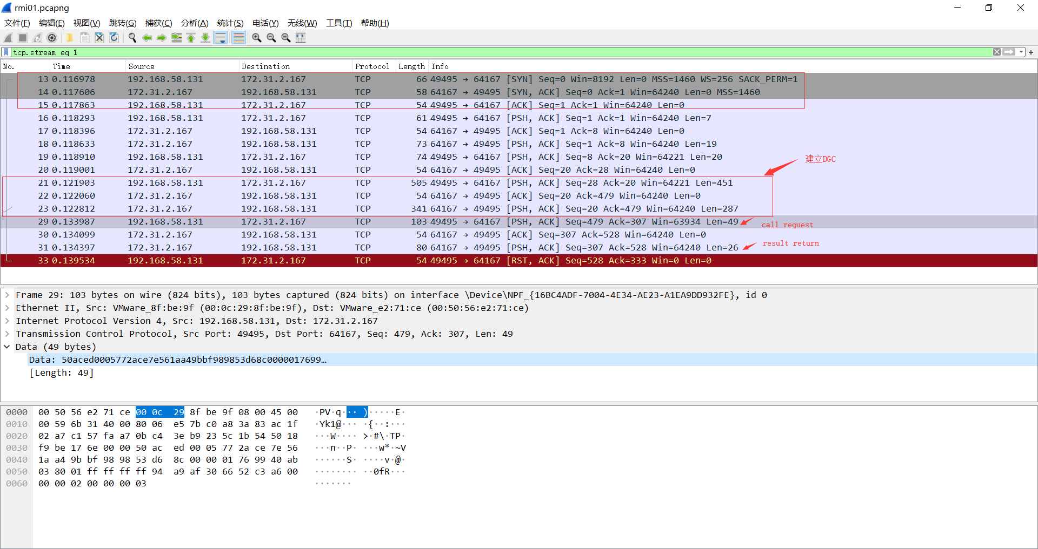Select packet 23 with Len=287
The image size is (1038, 549).
click(x=519, y=209)
